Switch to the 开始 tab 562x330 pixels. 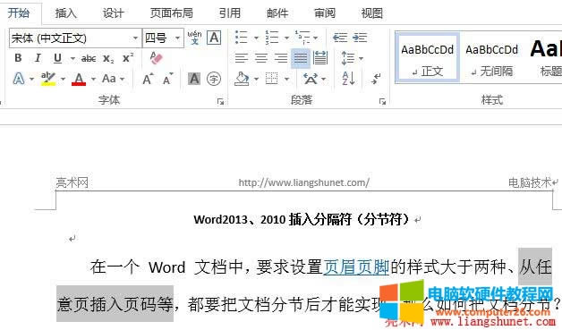[x=19, y=13]
